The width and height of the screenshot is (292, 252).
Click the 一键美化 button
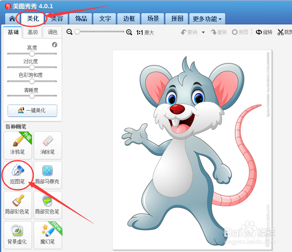point(32,111)
